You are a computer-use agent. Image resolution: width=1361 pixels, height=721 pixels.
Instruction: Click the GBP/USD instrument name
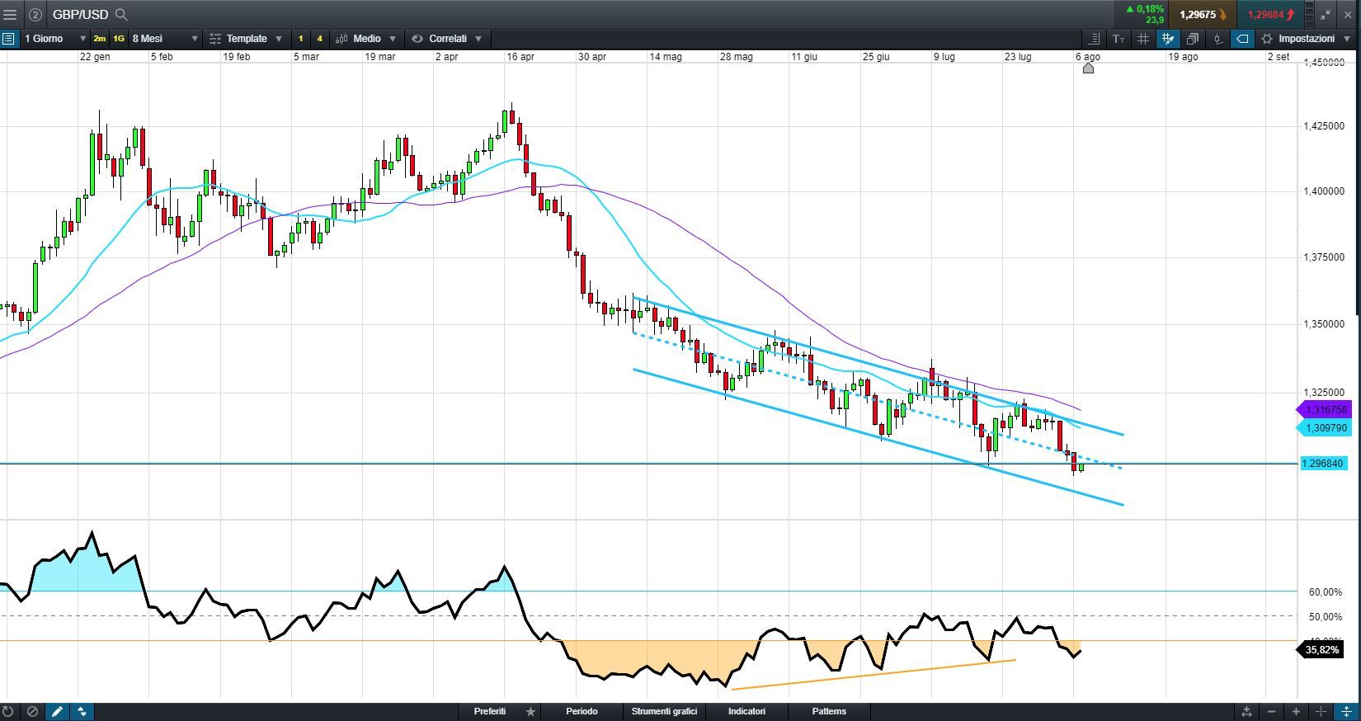coord(80,14)
